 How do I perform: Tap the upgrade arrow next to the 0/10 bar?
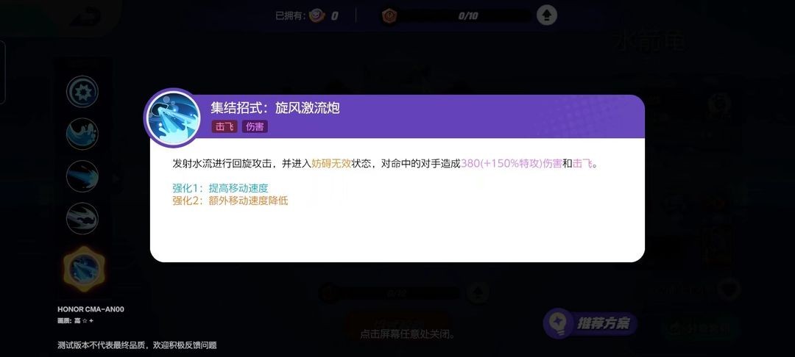tap(546, 15)
